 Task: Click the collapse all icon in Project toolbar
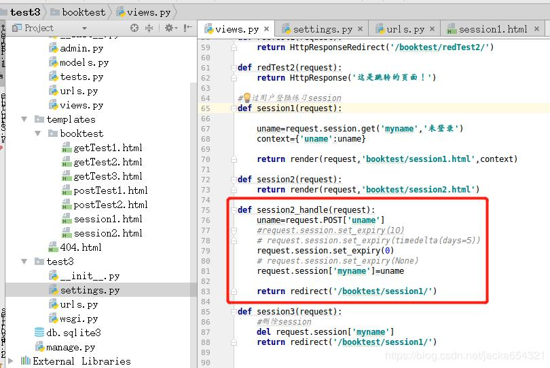(x=149, y=28)
